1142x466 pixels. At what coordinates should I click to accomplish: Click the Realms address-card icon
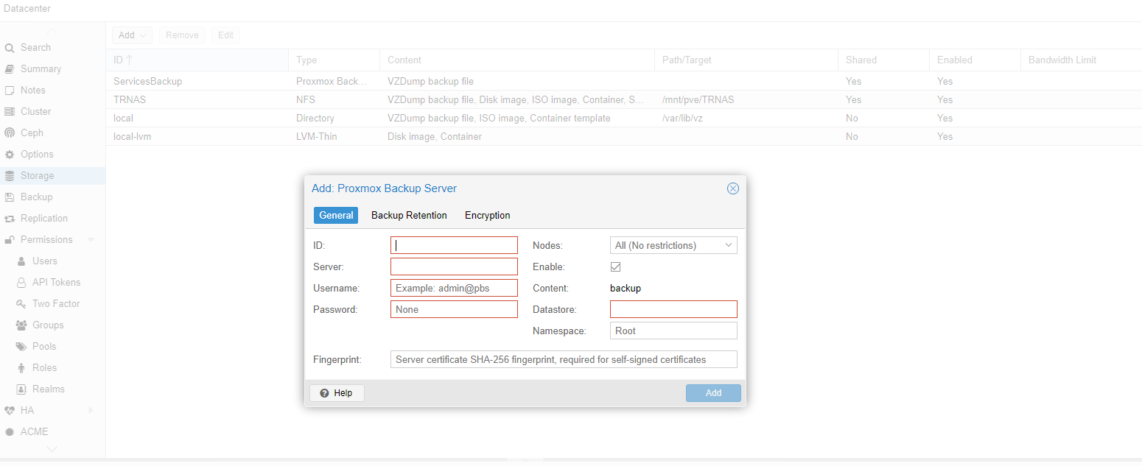pos(21,389)
